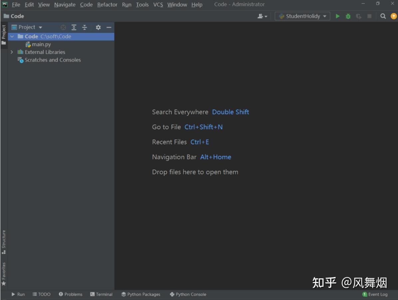The width and height of the screenshot is (398, 300).
Task: Open the Refactor menu
Action: pyautogui.click(x=107, y=5)
